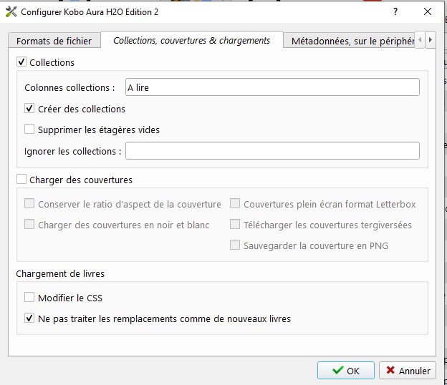The width and height of the screenshot is (447, 385).
Task: Enable Supprimer les étagères vides
Action: (29, 130)
